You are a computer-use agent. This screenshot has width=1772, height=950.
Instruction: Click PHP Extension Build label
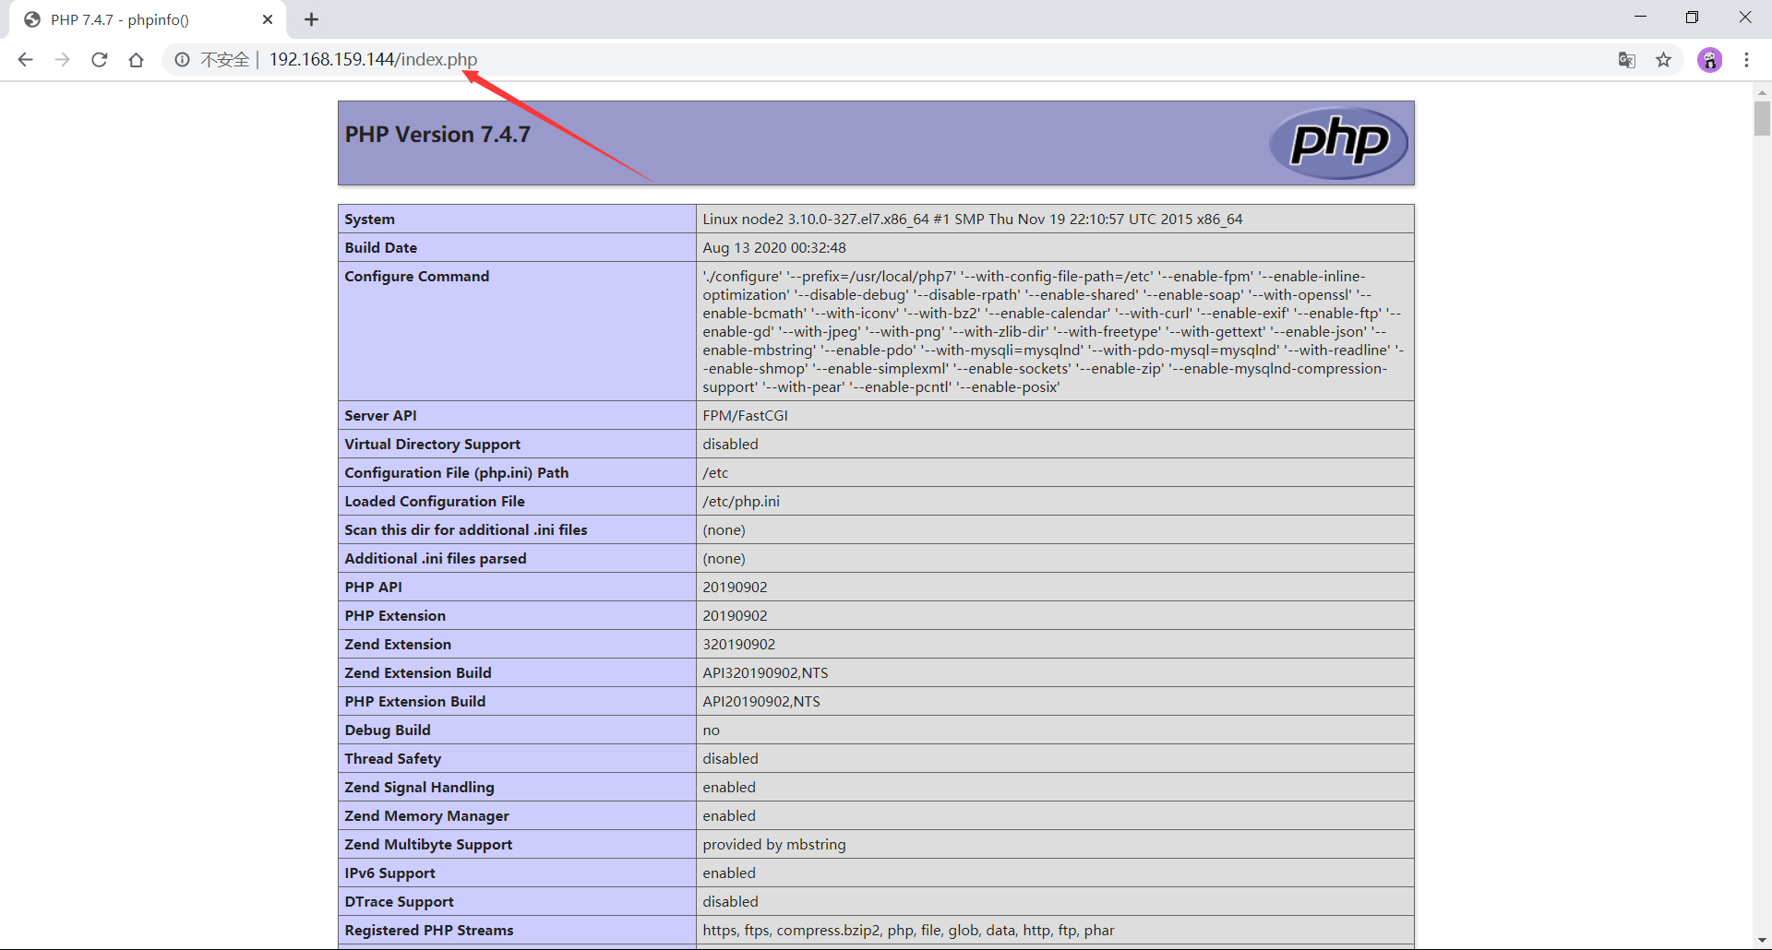[414, 702]
